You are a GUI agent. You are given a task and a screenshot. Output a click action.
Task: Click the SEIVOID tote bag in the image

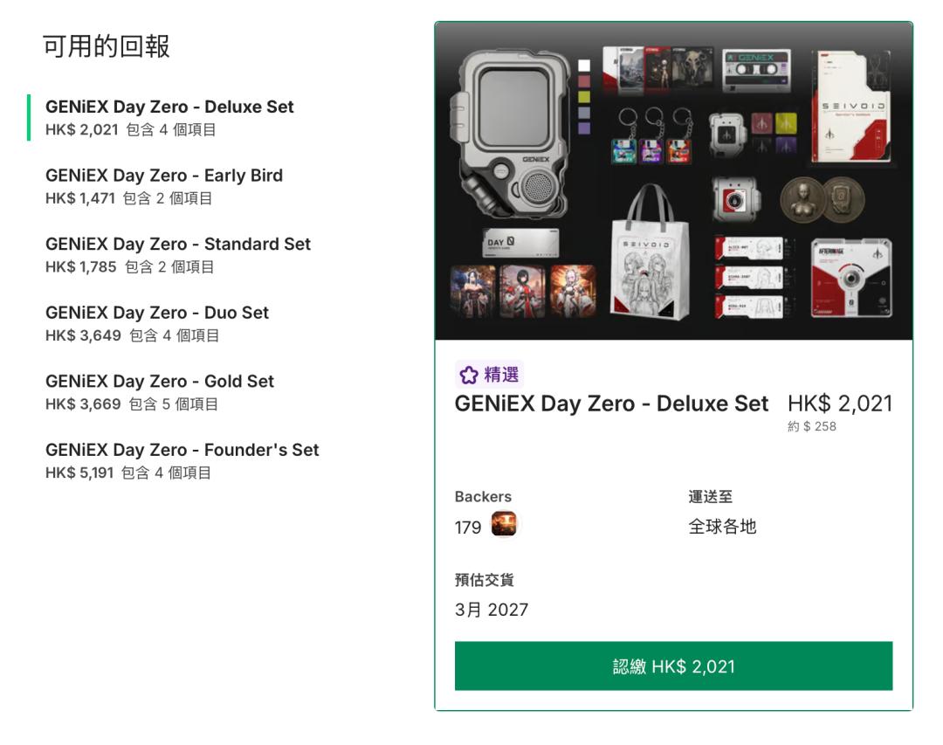tap(650, 252)
